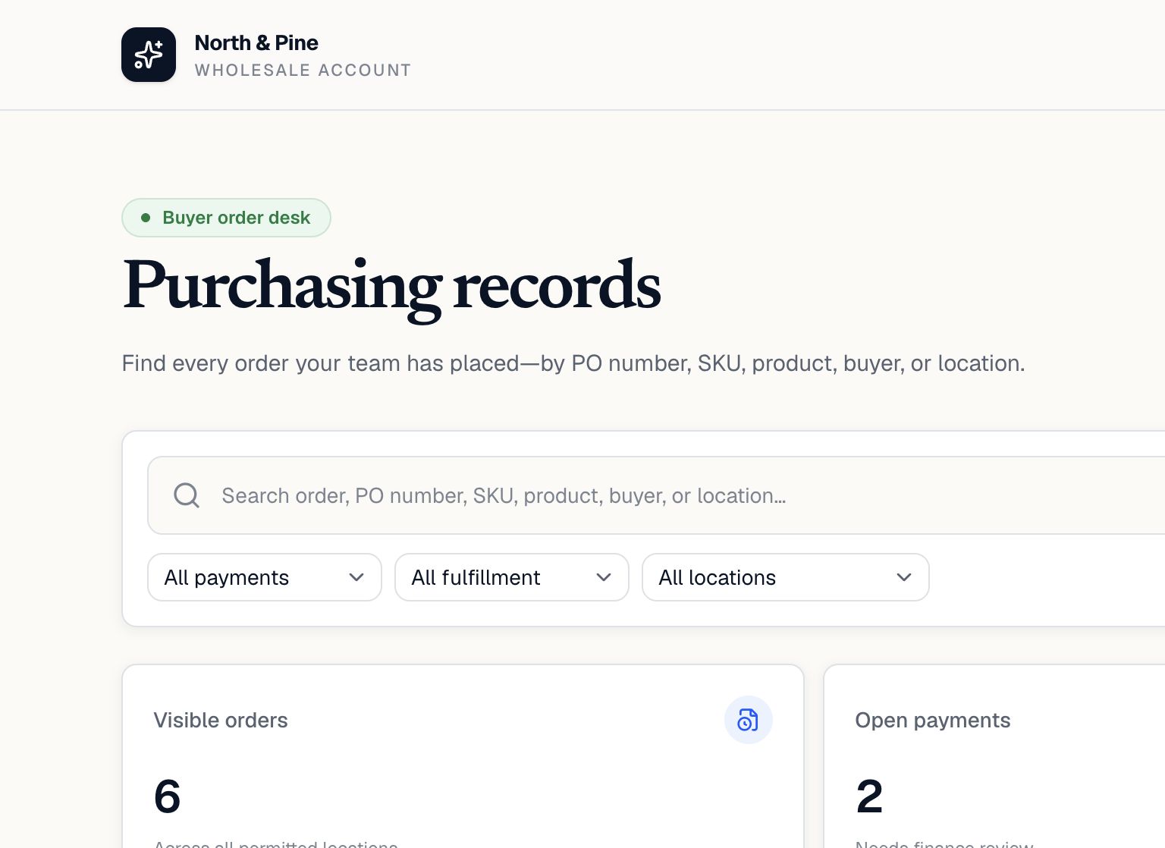Open the All fulfillment dropdown

(512, 577)
